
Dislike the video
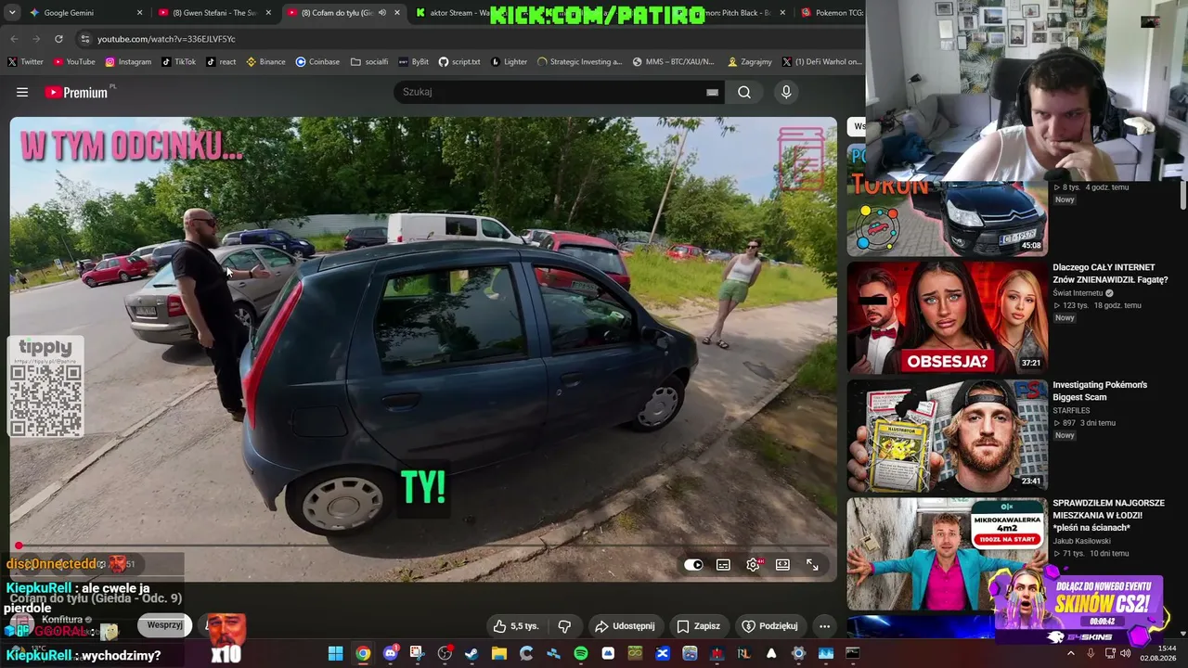pos(564,626)
